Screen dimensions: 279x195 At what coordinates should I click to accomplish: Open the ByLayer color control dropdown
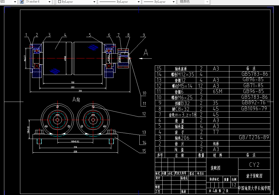point(94,2)
